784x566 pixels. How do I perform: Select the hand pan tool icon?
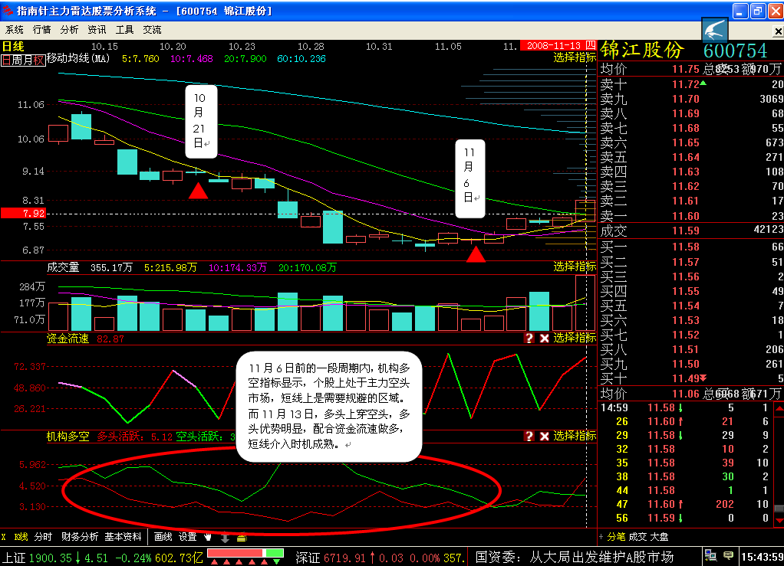coord(207,537)
